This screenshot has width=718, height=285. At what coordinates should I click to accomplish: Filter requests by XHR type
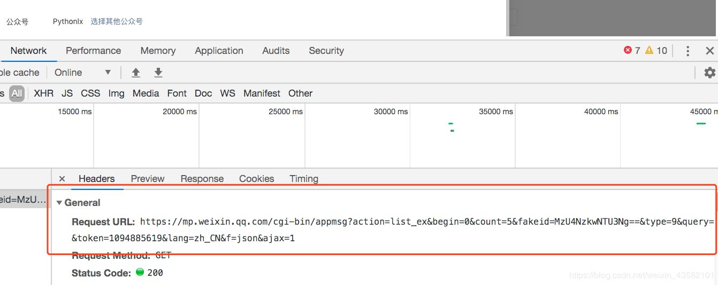pyautogui.click(x=44, y=93)
